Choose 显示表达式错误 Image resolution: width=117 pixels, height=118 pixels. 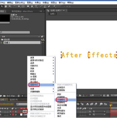pos(41,109)
